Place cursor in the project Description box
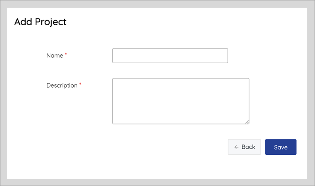This screenshot has width=315, height=186. [181, 101]
